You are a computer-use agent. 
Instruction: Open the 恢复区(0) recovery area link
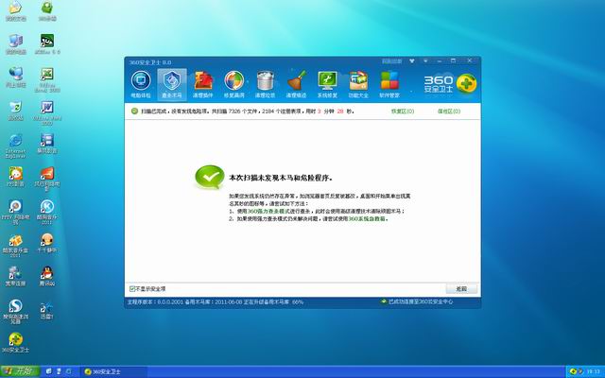[x=403, y=112]
